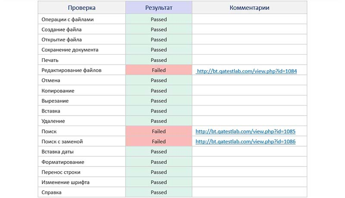
Task: Open the bug link with id=1084
Action: (x=247, y=71)
